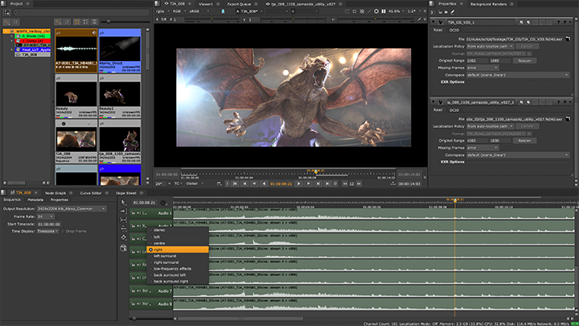Select the 'right' audio channel radio option
Viewport: 579px width, 326px height.
click(156, 250)
